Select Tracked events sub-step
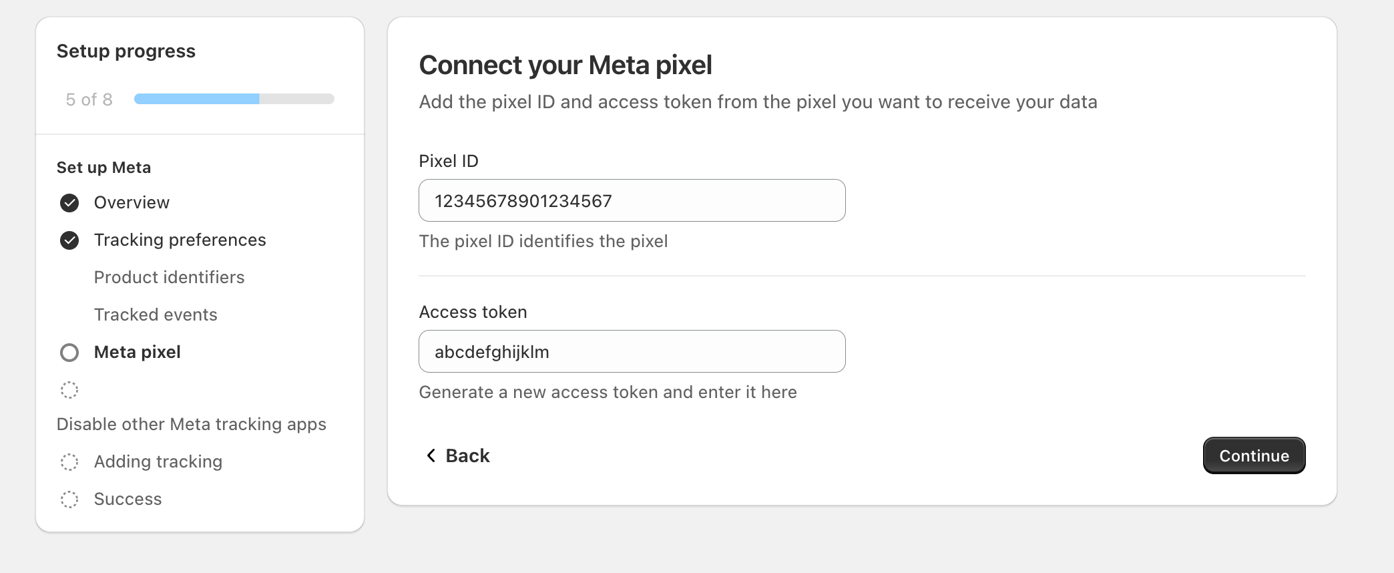 (x=156, y=315)
